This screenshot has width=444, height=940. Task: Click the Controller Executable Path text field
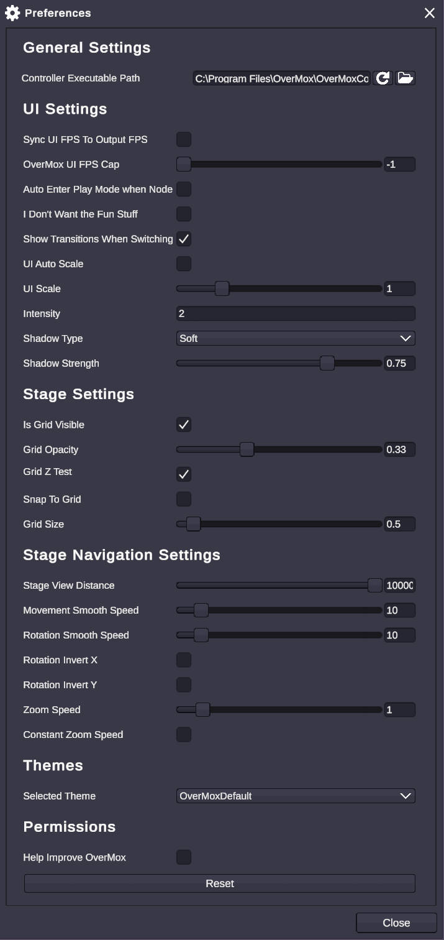(x=282, y=78)
